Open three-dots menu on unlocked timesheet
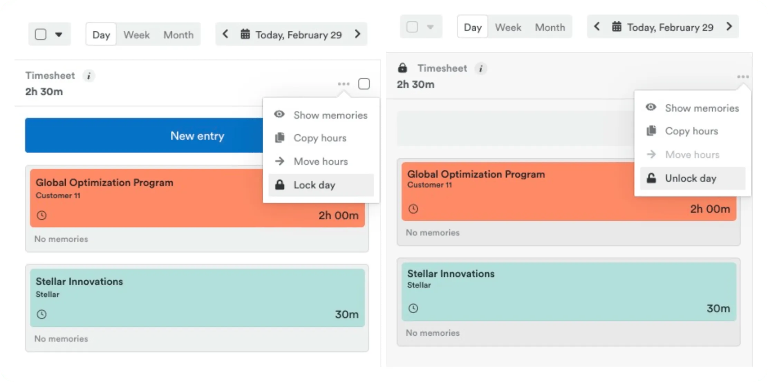 point(344,84)
